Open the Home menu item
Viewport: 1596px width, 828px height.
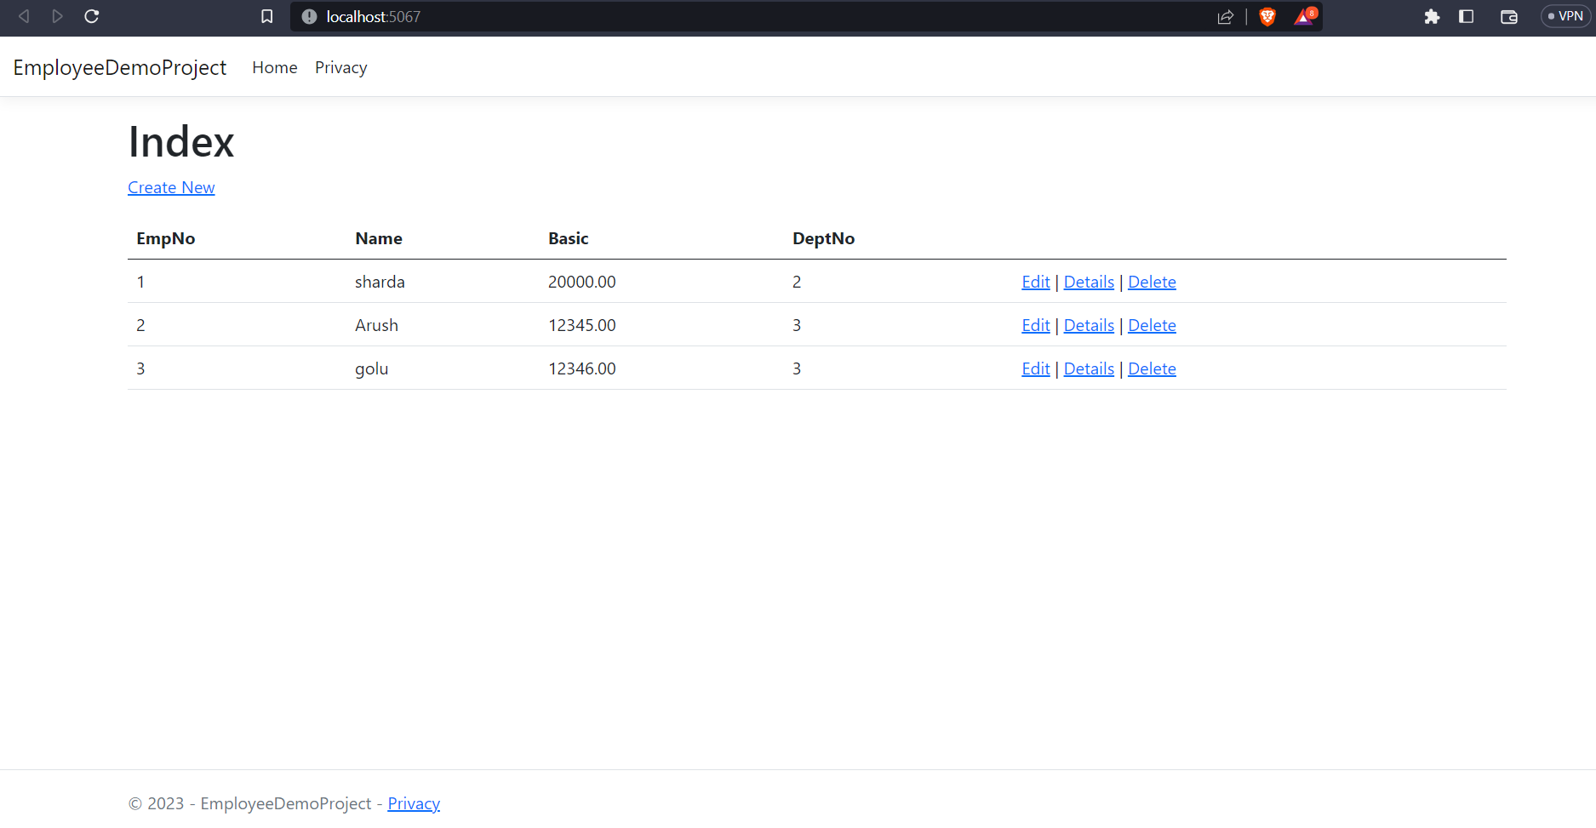(274, 67)
